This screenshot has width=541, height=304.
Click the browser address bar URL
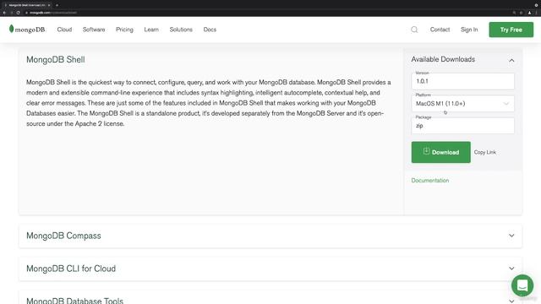pos(53,13)
